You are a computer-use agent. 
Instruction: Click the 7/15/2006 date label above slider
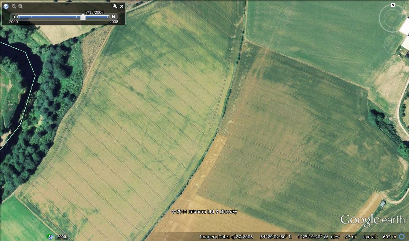95,12
